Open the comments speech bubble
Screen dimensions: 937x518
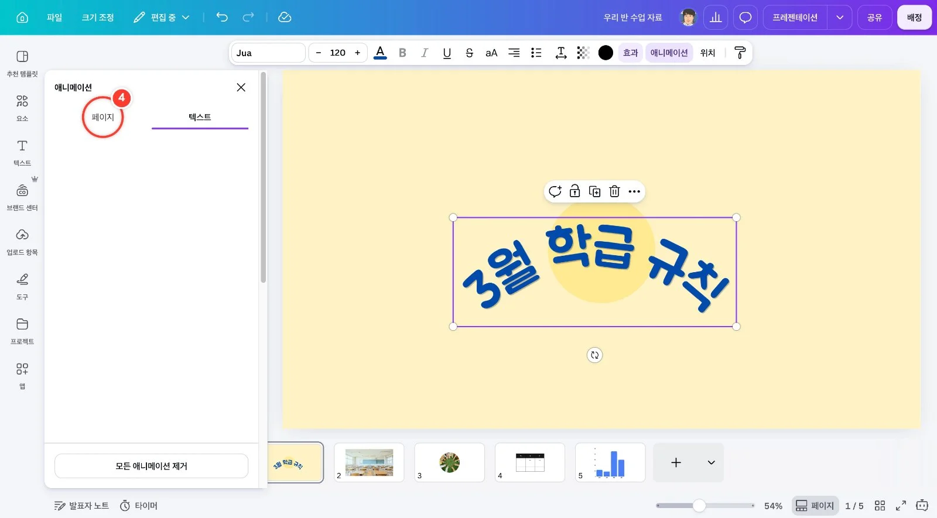point(746,18)
